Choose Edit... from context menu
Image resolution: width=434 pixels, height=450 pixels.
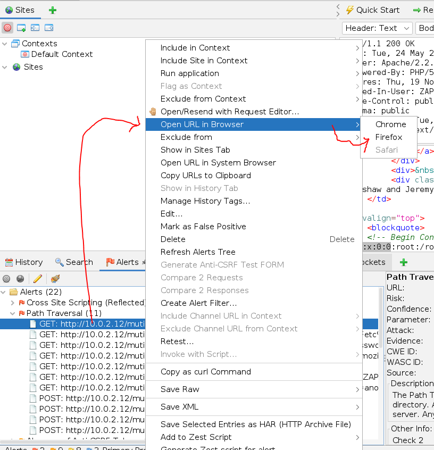(x=254, y=214)
